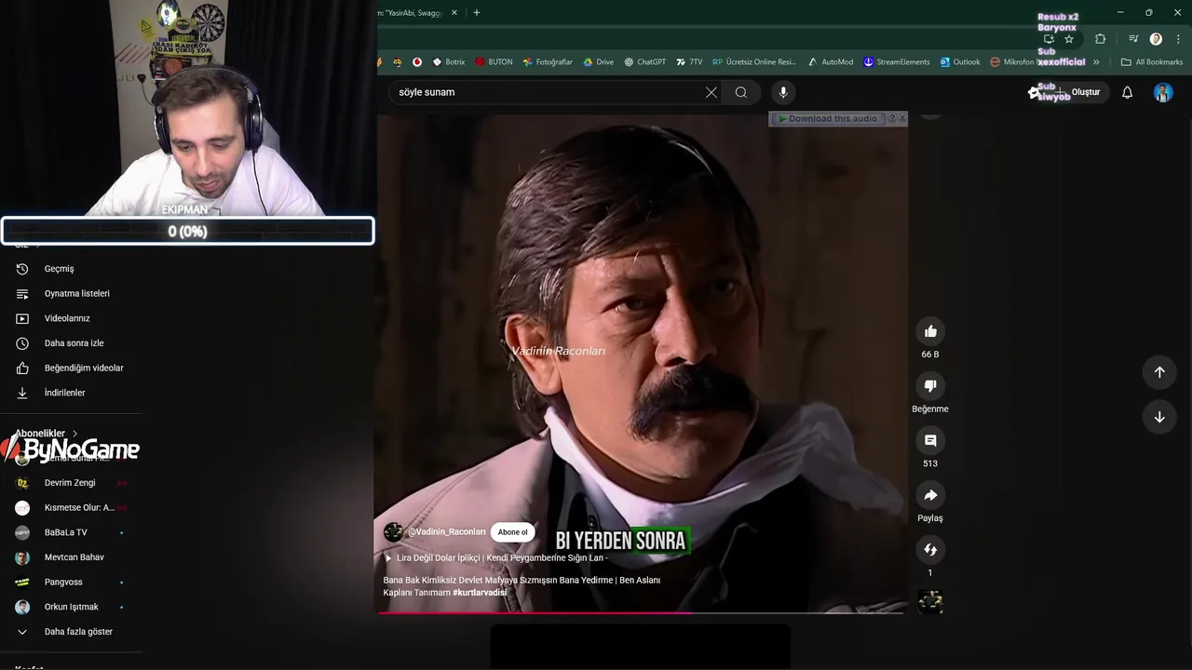Open the YouTube account avatar menu
Viewport: 1192px width, 670px height.
pos(1163,92)
